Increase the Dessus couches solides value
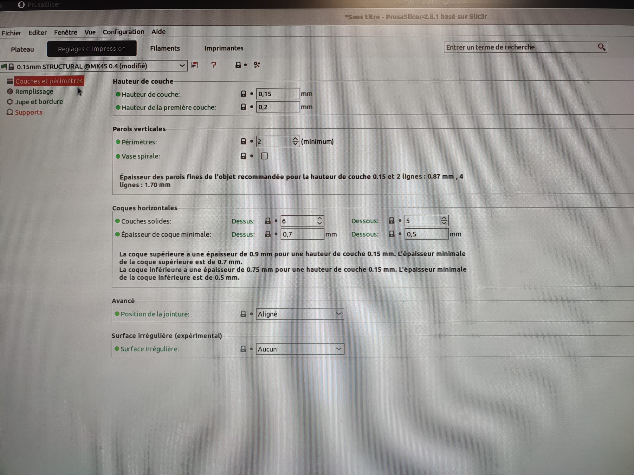The image size is (634, 475). pyautogui.click(x=320, y=218)
